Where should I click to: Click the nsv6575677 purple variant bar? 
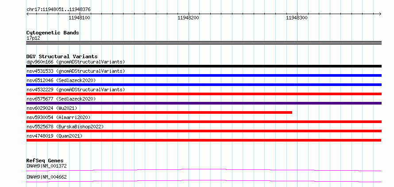(204, 103)
